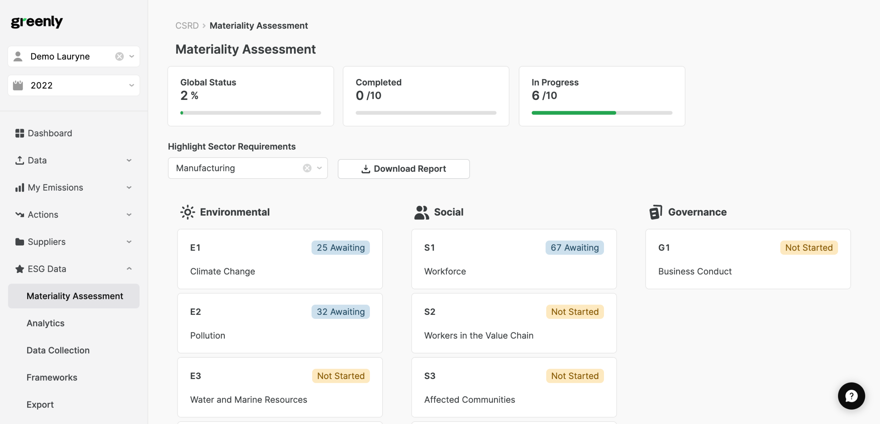Click the Environmental sun icon
The image size is (880, 424).
188,212
